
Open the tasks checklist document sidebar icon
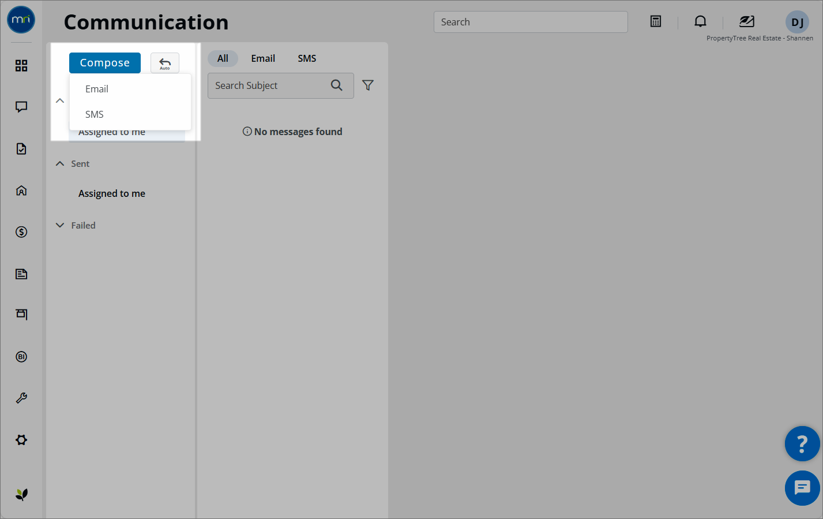coord(21,149)
